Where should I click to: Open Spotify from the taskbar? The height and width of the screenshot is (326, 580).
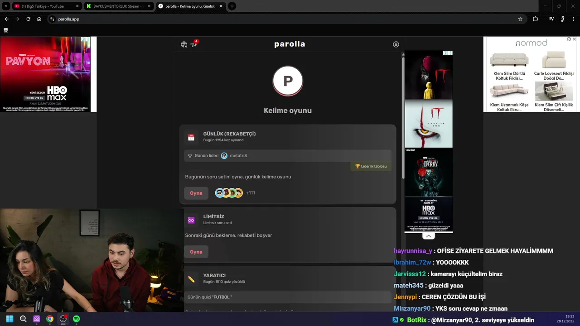coord(77,319)
